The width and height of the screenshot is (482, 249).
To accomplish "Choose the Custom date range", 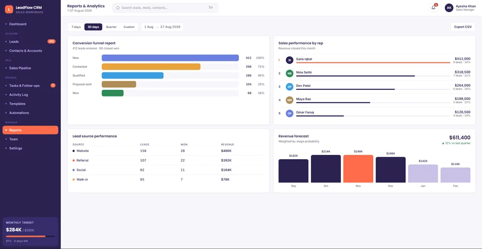I will coord(129,27).
